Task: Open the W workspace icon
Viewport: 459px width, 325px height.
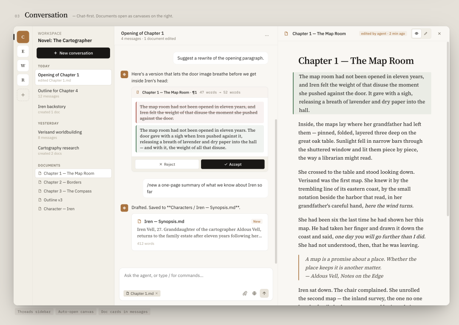Action: tap(23, 66)
